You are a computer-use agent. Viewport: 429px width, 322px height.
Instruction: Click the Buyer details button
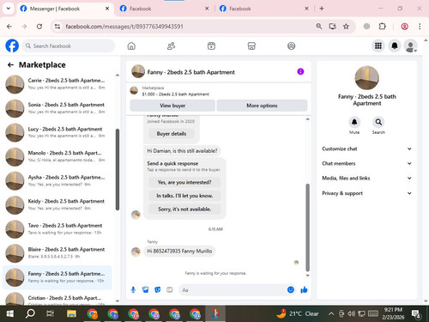tap(172, 134)
